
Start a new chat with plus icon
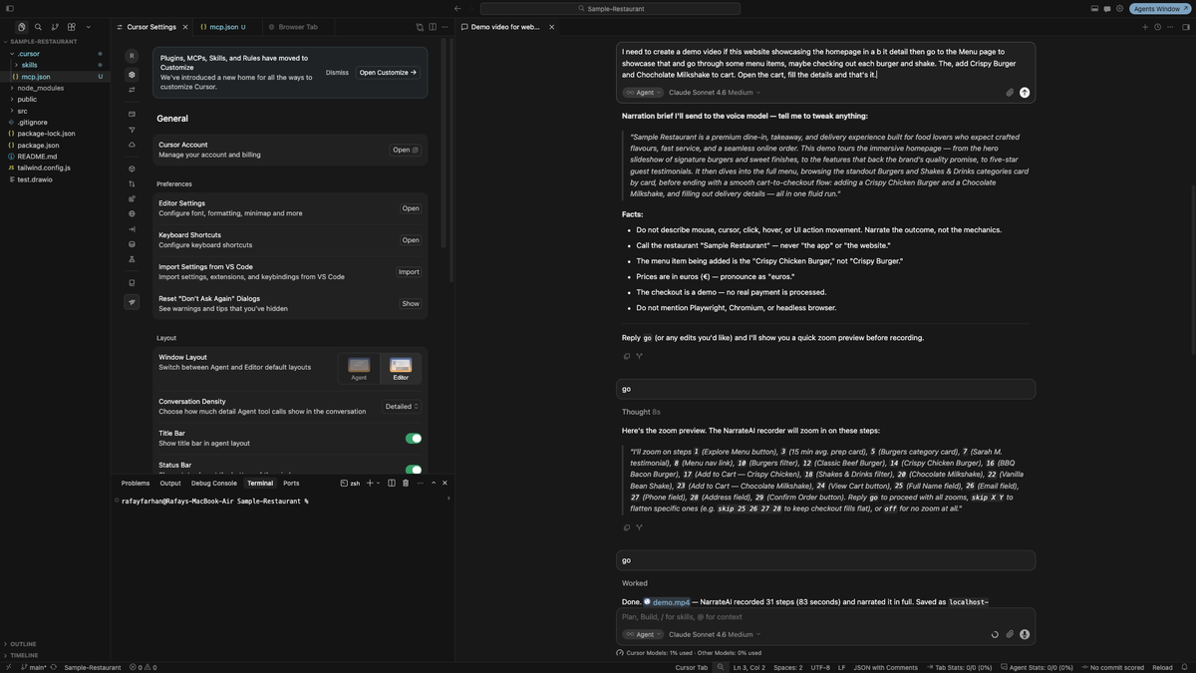pyautogui.click(x=1145, y=27)
